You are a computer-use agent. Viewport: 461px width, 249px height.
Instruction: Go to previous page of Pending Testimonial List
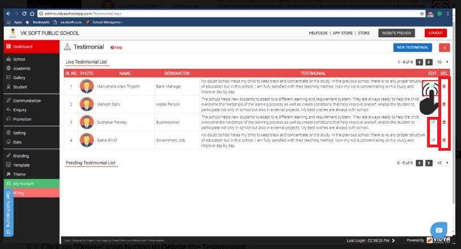(420, 163)
